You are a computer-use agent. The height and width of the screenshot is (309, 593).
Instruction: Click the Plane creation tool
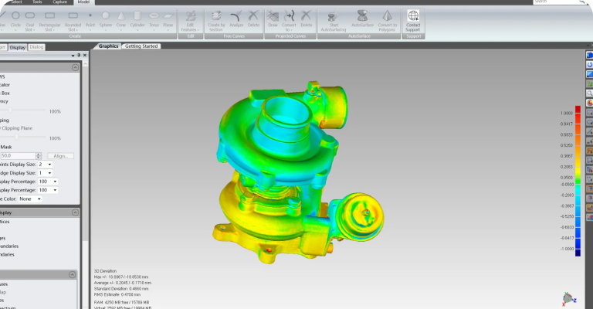(168, 19)
